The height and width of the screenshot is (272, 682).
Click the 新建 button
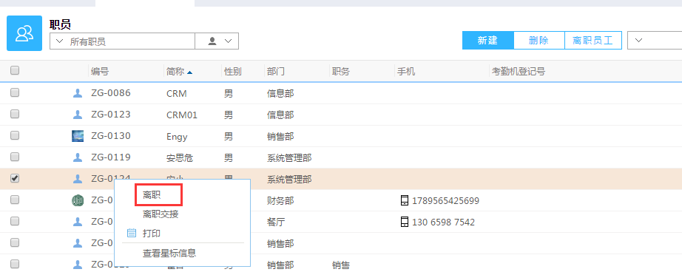point(487,41)
